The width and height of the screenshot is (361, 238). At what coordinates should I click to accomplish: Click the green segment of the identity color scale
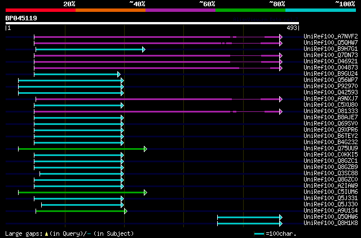(x=250, y=10)
